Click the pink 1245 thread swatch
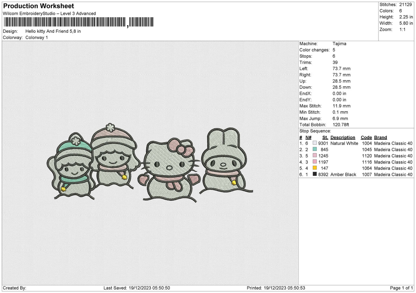Viewport: 416px width, 293px height. [x=315, y=156]
